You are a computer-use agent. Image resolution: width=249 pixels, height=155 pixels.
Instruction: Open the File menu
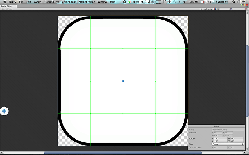point(21,2)
